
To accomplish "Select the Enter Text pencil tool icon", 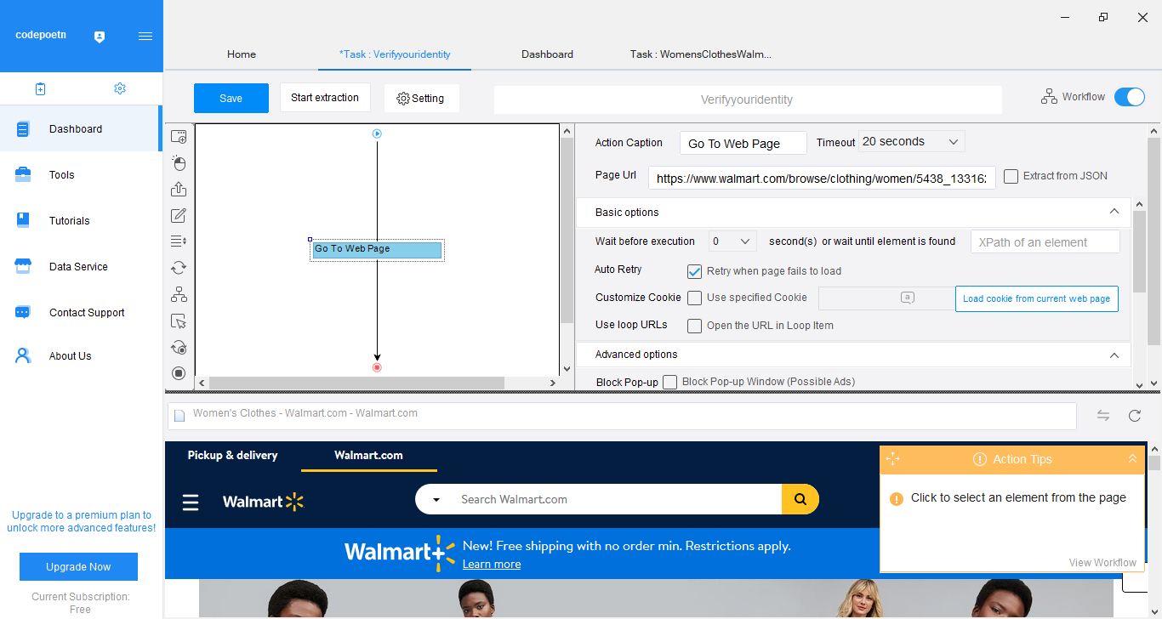I will point(179,215).
